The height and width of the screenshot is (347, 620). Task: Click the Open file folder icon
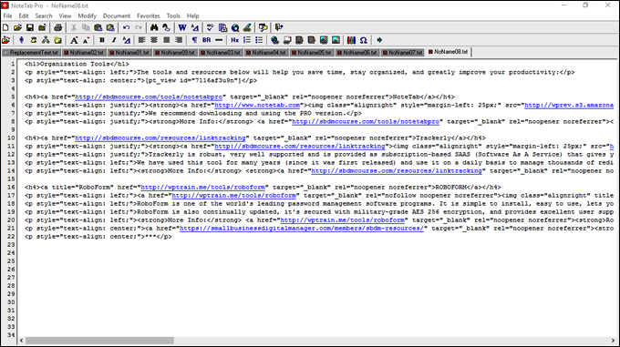tap(17, 27)
